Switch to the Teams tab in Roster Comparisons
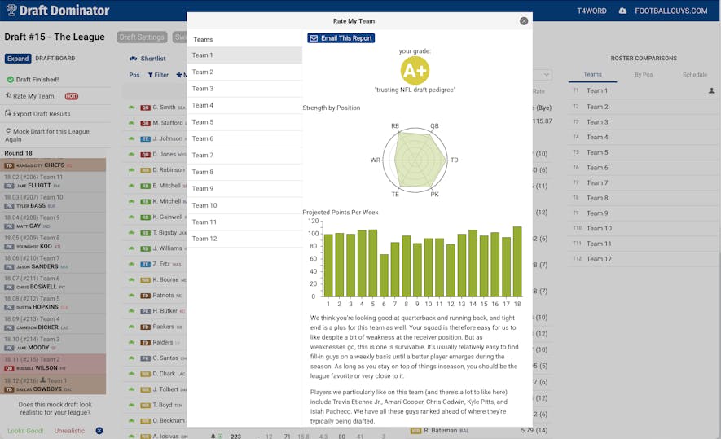 click(592, 74)
